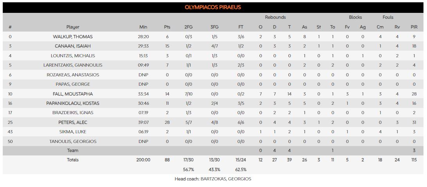427x187 pixels.
Task: Click FALL, MOUSTAPHA player name
Action: 73,94
